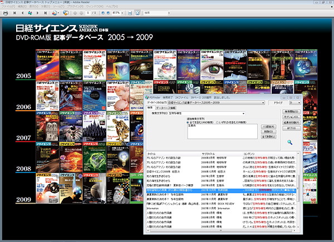Click the results list scroll-down arrow

coord(298,227)
